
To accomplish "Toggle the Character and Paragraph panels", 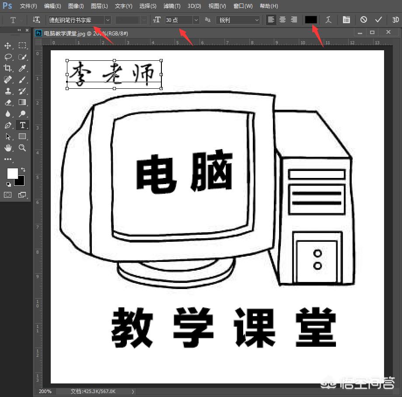I will point(346,20).
